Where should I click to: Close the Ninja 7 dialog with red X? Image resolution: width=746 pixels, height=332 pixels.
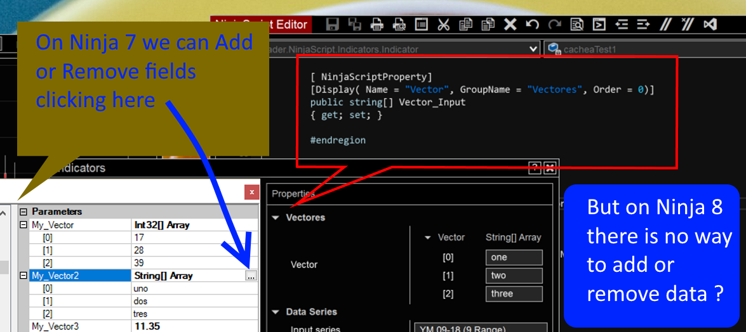(251, 193)
